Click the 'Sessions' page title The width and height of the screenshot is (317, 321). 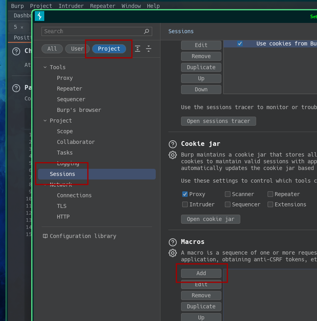[181, 31]
